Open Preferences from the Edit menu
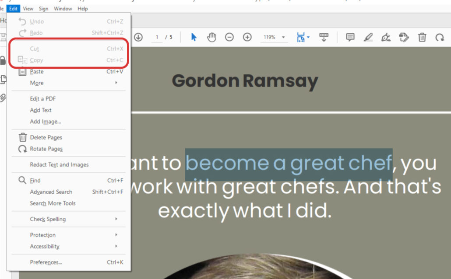Image resolution: width=451 pixels, height=279 pixels. (46, 262)
